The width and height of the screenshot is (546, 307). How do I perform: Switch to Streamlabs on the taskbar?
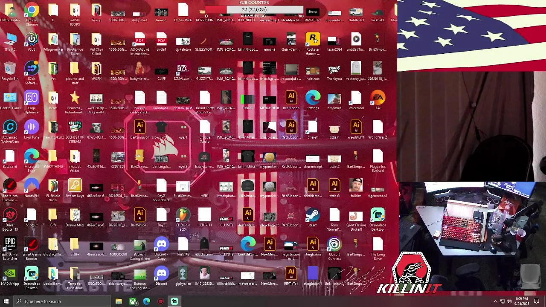click(174, 301)
